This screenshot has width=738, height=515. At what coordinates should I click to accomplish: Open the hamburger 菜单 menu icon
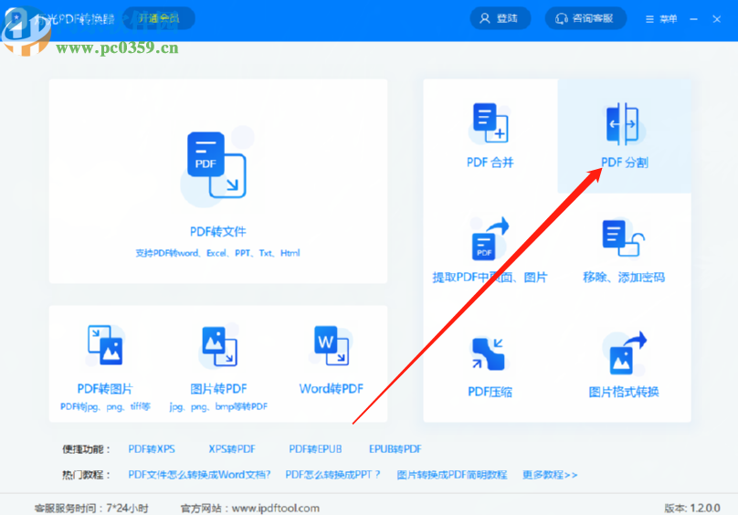tap(649, 19)
